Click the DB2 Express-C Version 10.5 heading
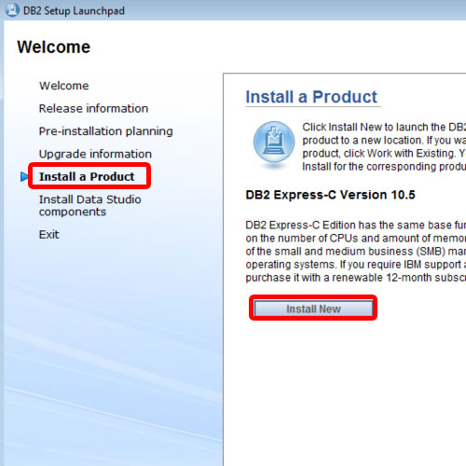The width and height of the screenshot is (466, 466). (x=330, y=195)
